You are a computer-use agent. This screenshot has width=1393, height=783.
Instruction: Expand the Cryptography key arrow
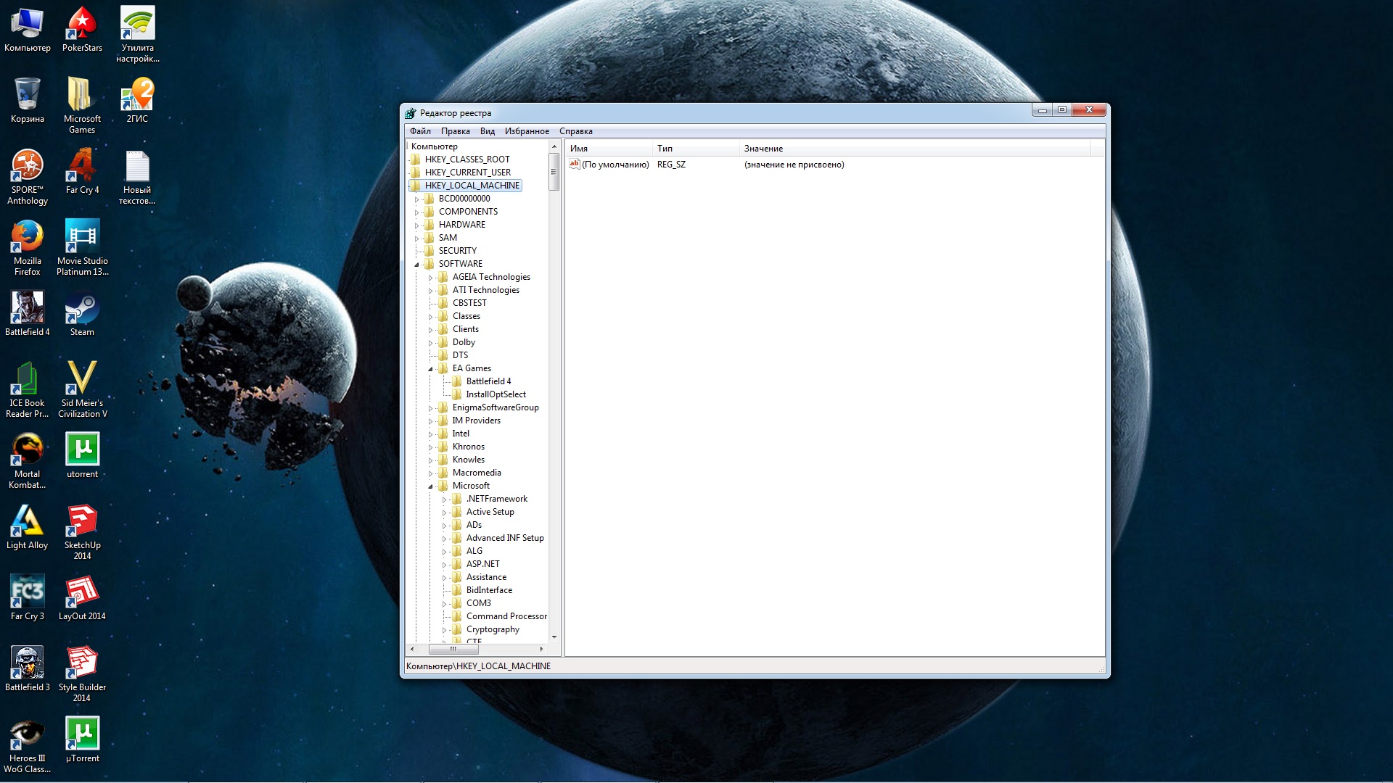click(x=445, y=630)
